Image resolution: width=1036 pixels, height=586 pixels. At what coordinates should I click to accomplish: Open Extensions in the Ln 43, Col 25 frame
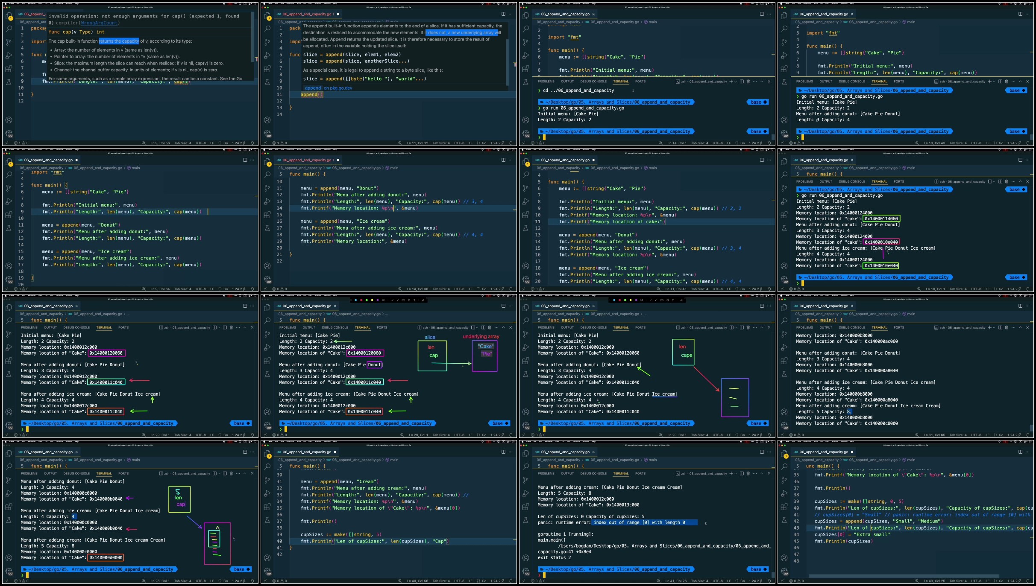[784, 506]
